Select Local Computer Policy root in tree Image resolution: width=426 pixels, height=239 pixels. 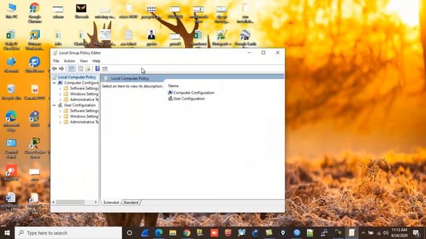[x=77, y=77]
